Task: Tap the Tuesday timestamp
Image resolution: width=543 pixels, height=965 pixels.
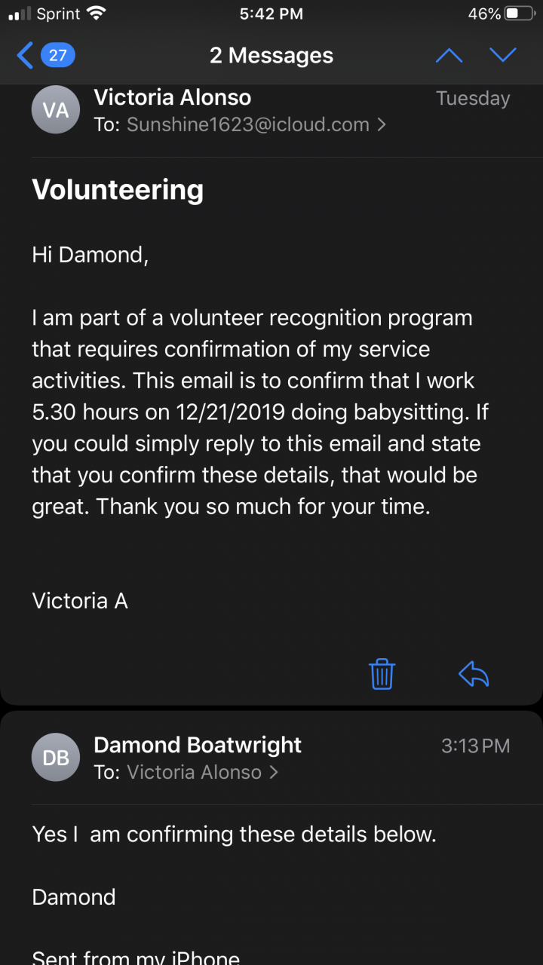Action: (x=473, y=99)
